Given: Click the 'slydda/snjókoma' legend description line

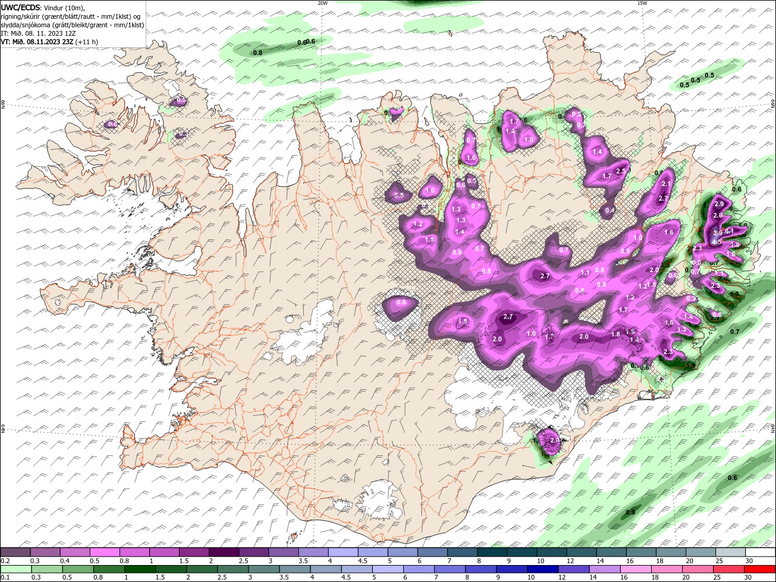Looking at the screenshot, I should pos(72,25).
